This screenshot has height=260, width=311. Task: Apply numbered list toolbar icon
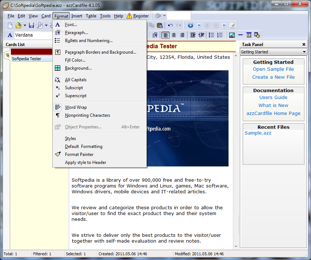coord(220,35)
